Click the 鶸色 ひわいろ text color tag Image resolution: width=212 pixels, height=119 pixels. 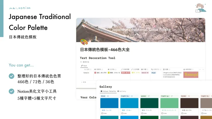[x=114, y=73]
